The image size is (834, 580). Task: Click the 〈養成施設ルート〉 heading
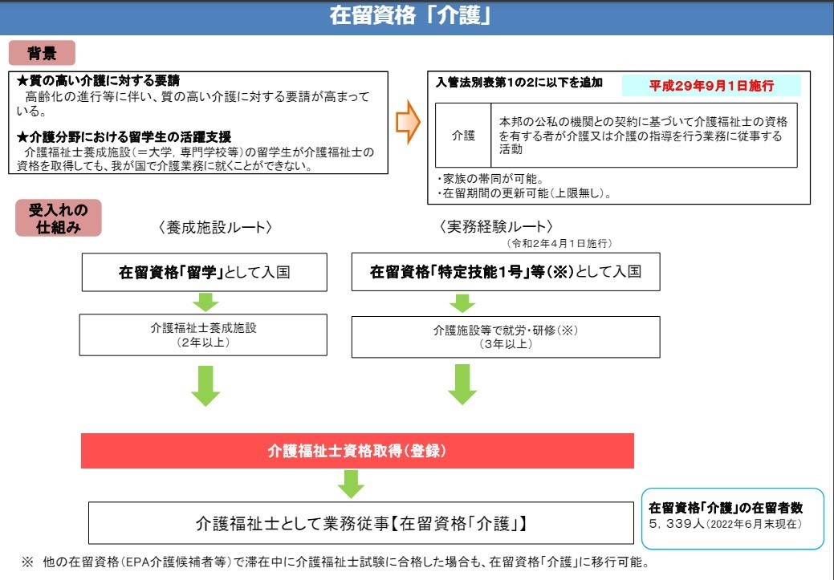pyautogui.click(x=215, y=228)
